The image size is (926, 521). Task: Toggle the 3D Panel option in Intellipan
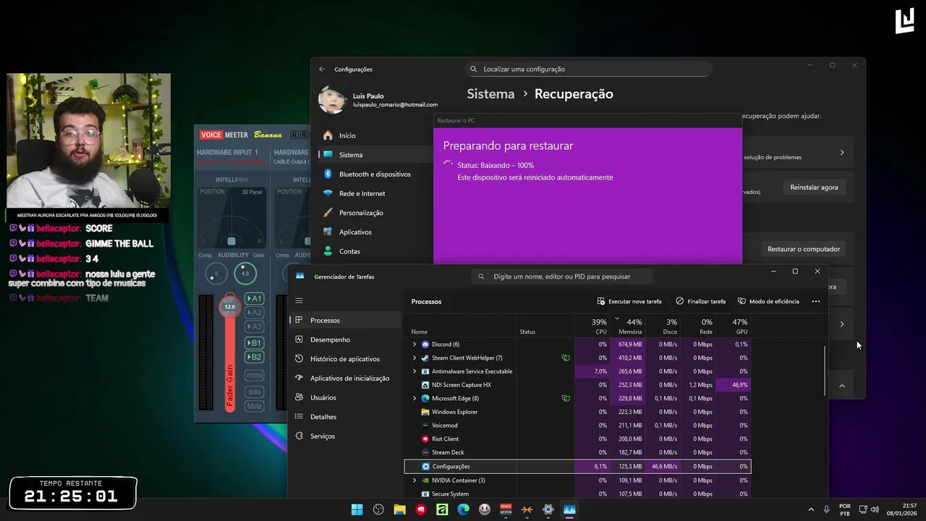[252, 192]
